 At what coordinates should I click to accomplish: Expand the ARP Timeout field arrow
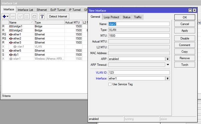click(x=168, y=65)
